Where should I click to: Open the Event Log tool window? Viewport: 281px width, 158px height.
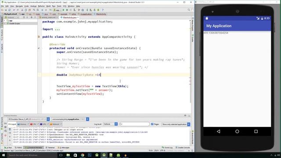click(167, 147)
